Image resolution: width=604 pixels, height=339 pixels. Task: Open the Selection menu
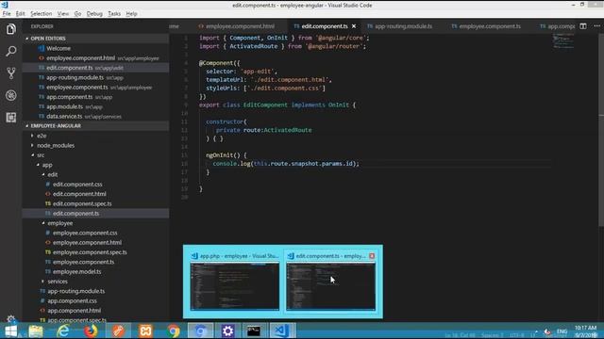coord(41,13)
